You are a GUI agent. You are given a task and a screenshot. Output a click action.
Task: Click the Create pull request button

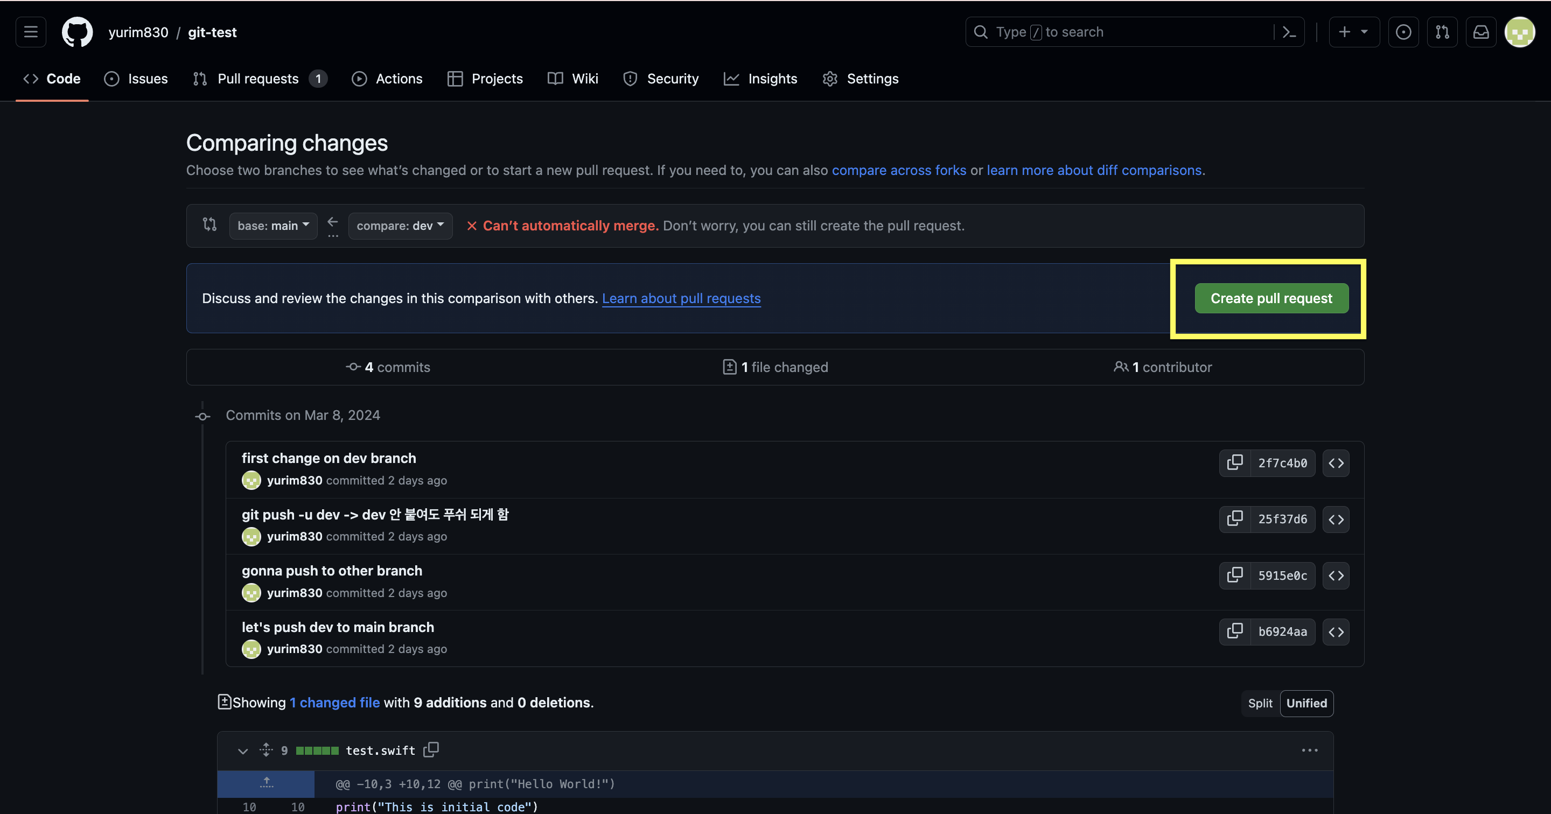[1271, 298]
